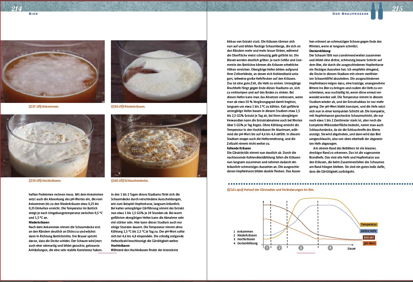This screenshot has height=282, width=413.
Task: Click stage marker circle number 4
Action: pyautogui.click(x=330, y=248)
